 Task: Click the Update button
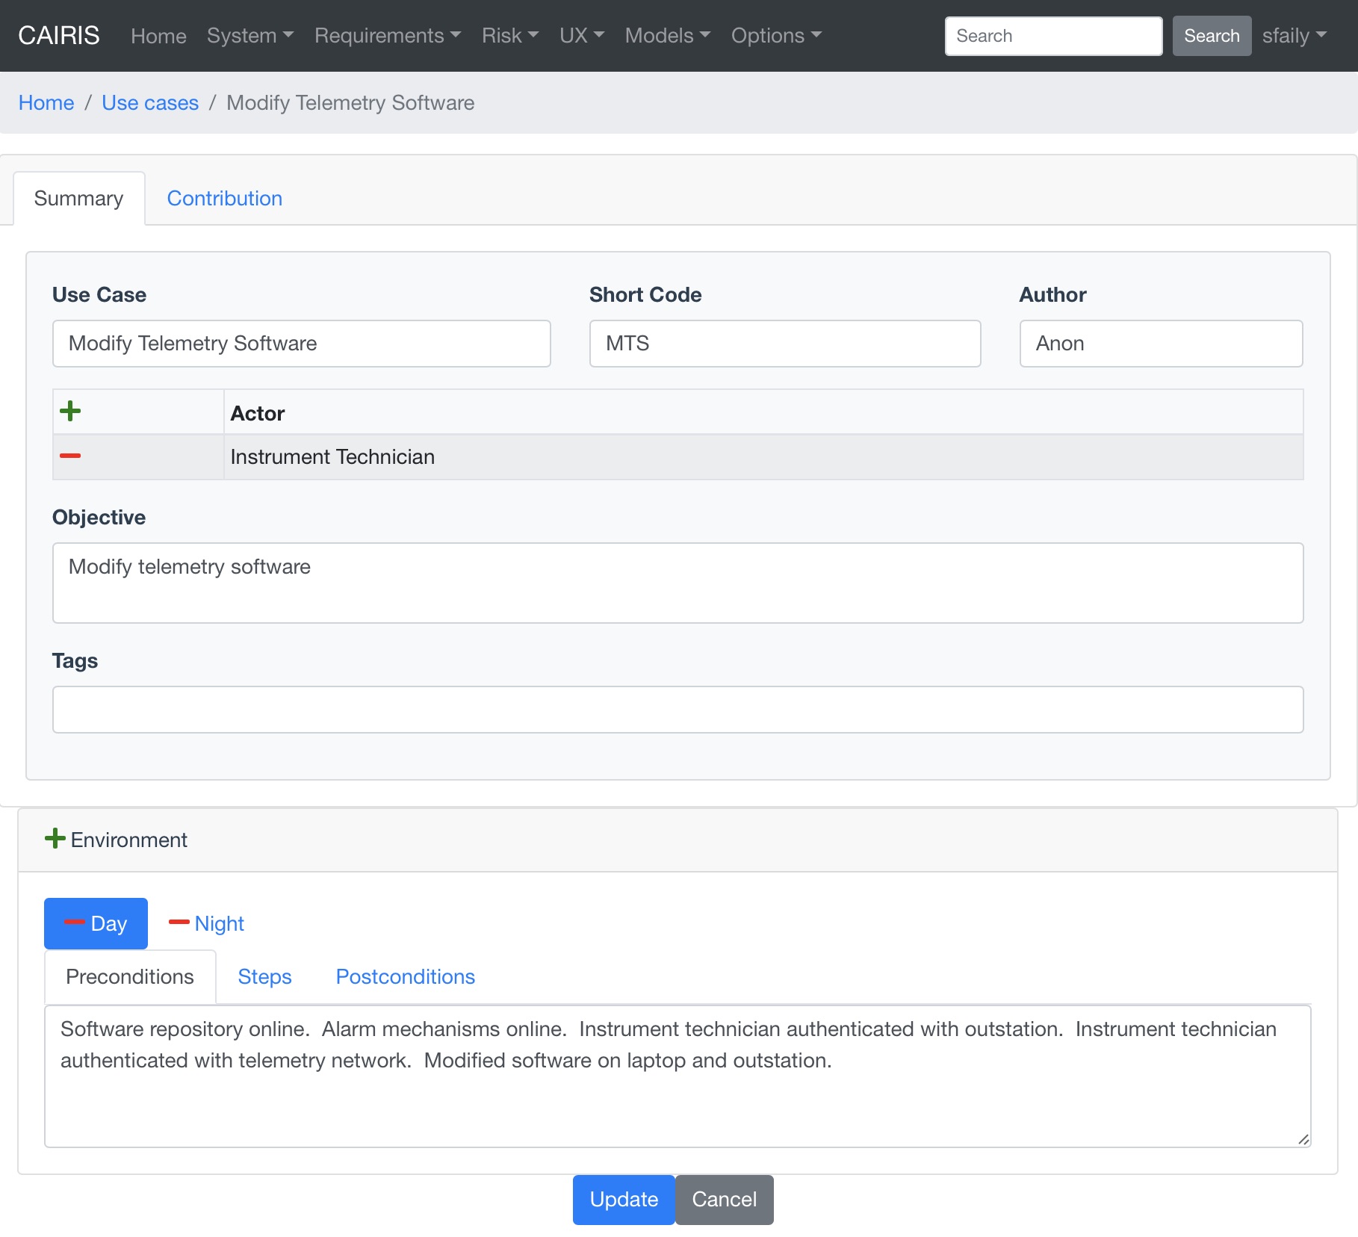[624, 1200]
